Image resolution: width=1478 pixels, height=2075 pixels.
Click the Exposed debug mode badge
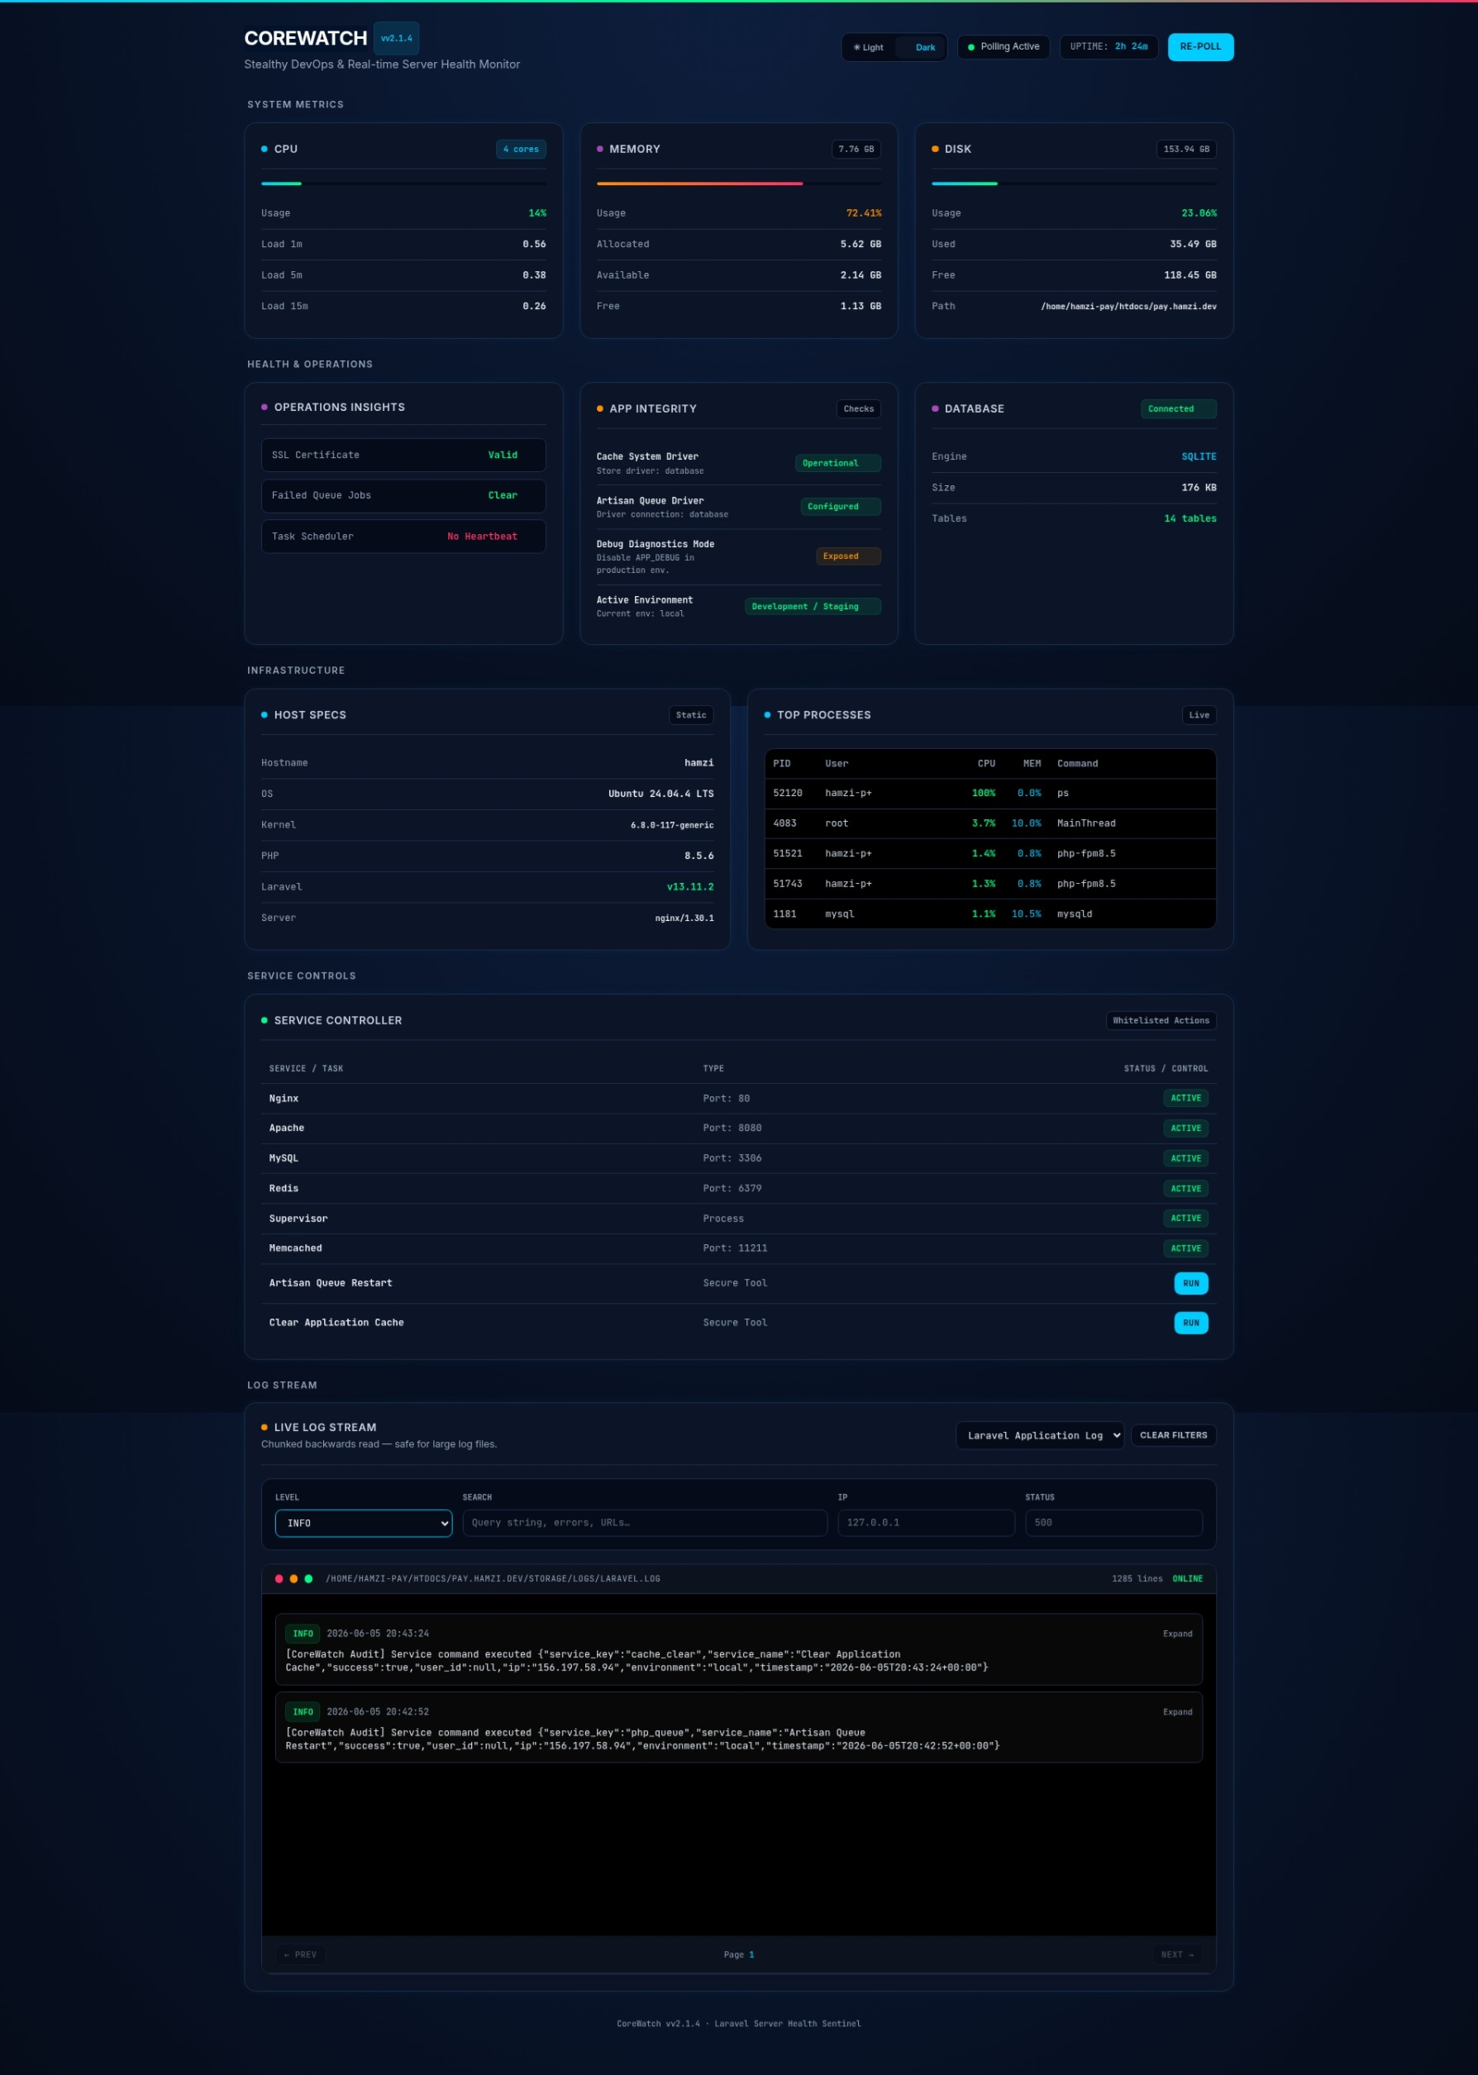pos(847,556)
